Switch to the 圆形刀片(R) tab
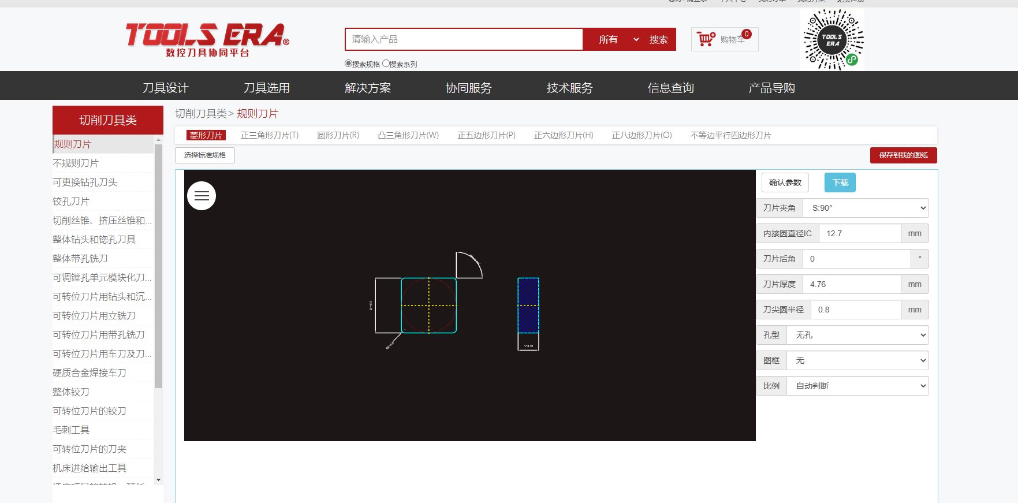 coord(338,135)
